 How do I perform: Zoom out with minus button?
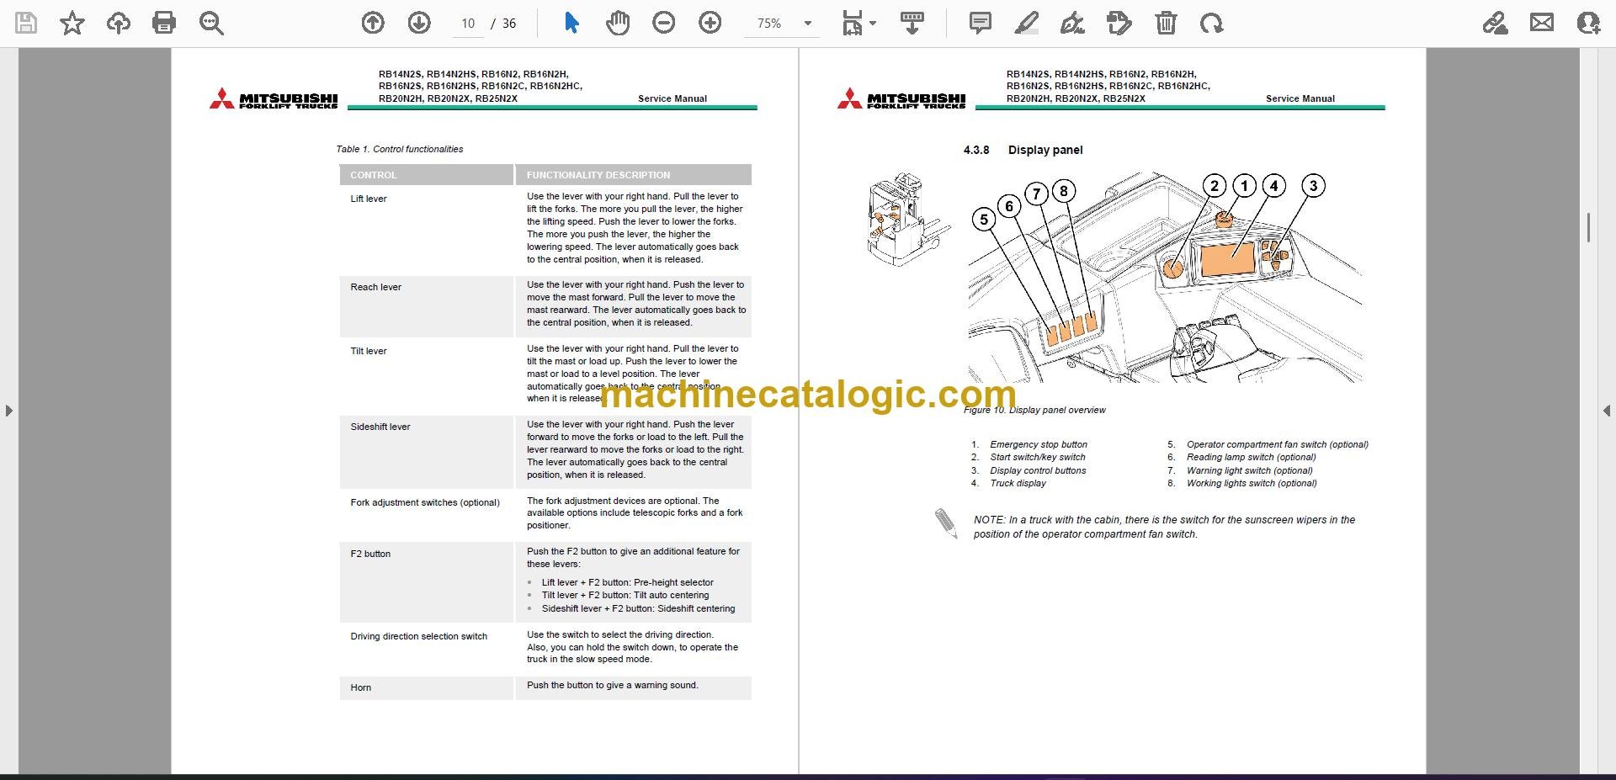664,23
